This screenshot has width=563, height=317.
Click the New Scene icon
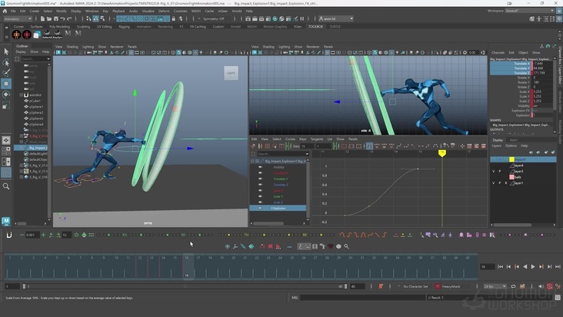click(x=42, y=18)
